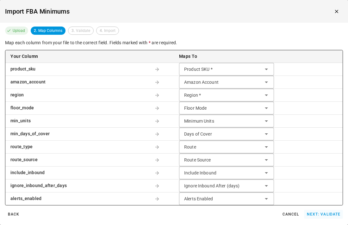
Task: Click the 4. Import step chip
Action: coord(108,31)
